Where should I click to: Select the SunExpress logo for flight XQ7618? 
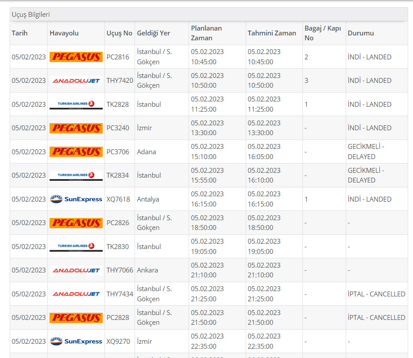coord(76,199)
